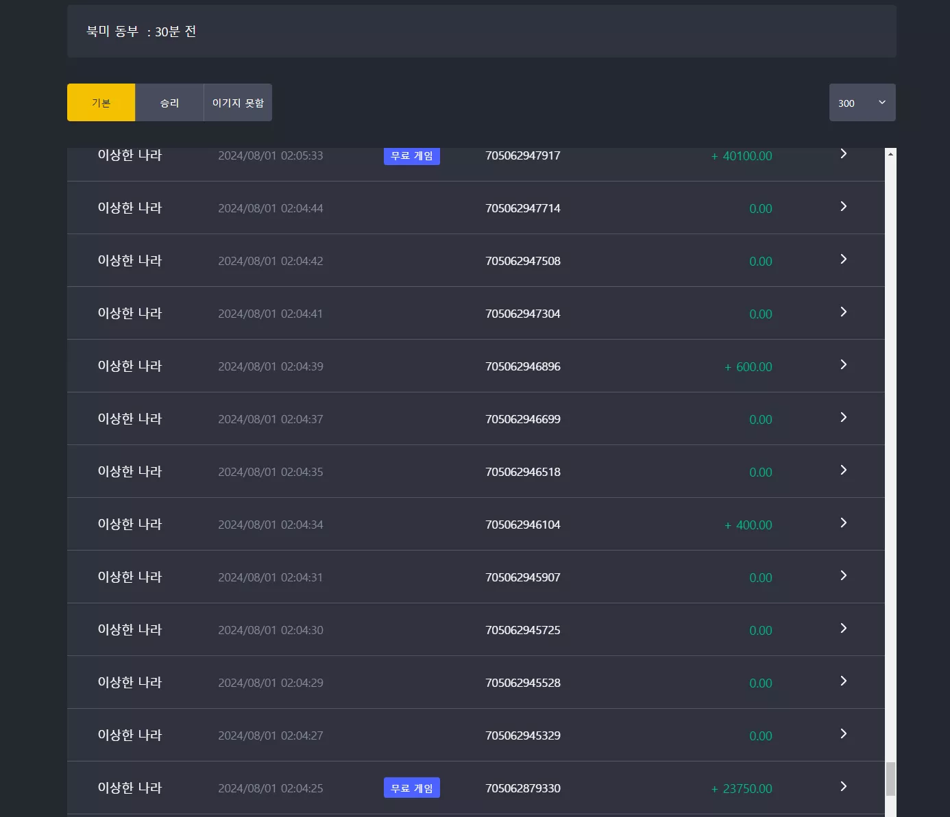Open chevron on 02:04:42 record
Viewport: 950px width, 817px height.
pyautogui.click(x=844, y=259)
